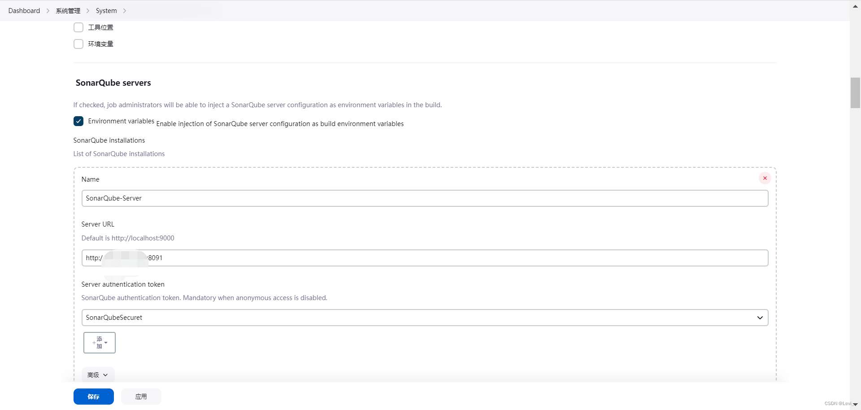Viewport: 861px width, 410px height.
Task: Click the scrollbar down arrow
Action: 855,404
